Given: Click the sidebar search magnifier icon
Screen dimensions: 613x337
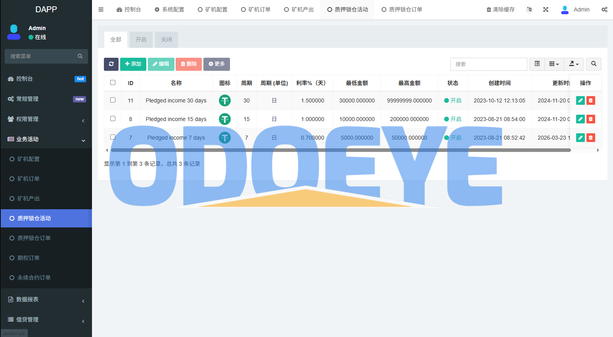Looking at the screenshot, I should [x=80, y=56].
